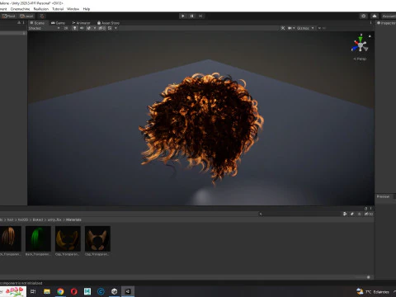Toggle Pivot handle position mode
Screen dimensions: 396x297
(x=9, y=16)
